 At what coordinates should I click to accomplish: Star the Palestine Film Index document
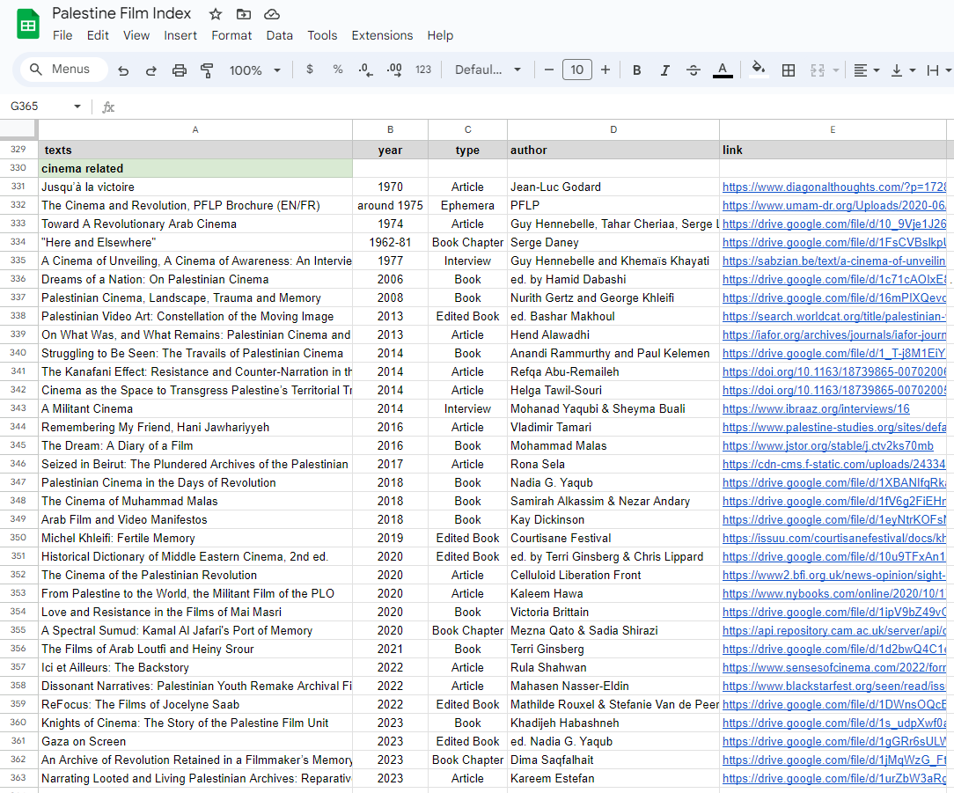tap(216, 14)
